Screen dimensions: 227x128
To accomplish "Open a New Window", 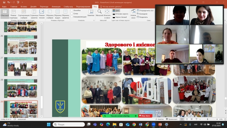I will coord(133,14).
